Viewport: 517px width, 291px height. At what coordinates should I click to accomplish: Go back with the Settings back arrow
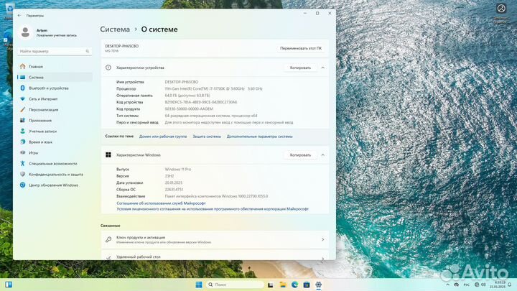coord(19,16)
